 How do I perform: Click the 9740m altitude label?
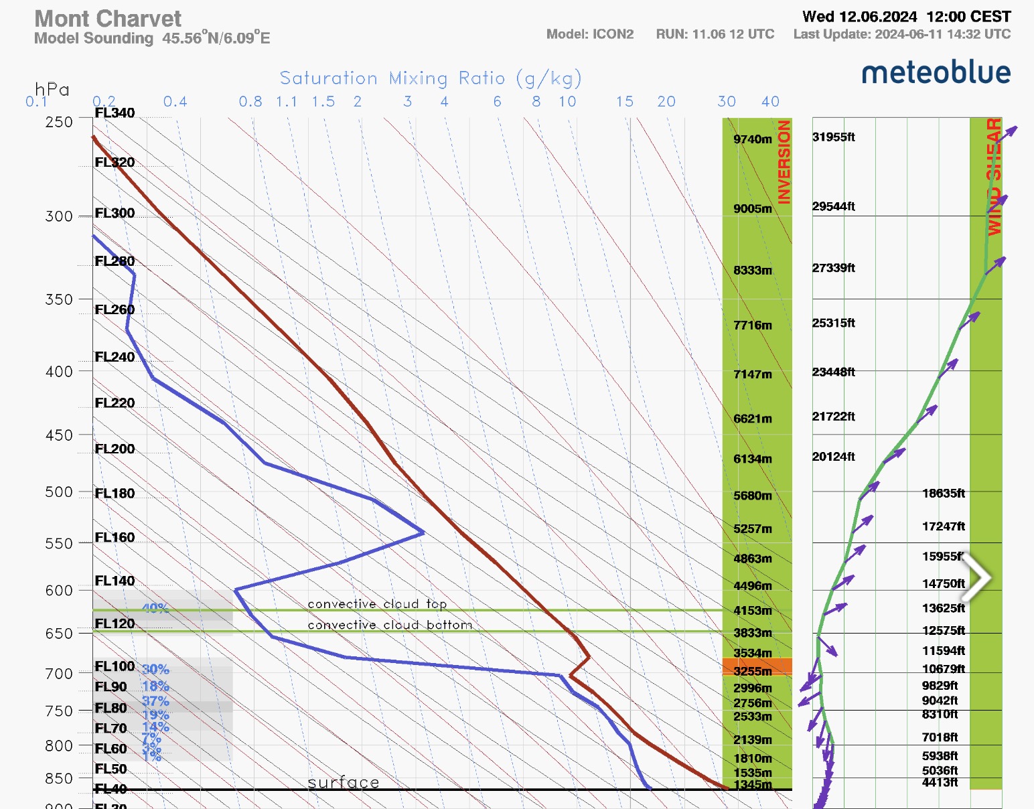pos(752,139)
